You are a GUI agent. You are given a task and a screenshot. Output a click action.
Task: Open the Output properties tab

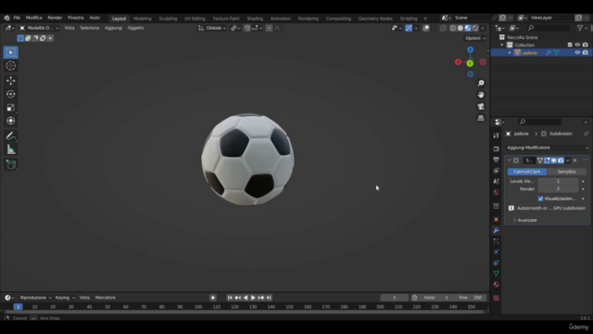pyautogui.click(x=497, y=160)
